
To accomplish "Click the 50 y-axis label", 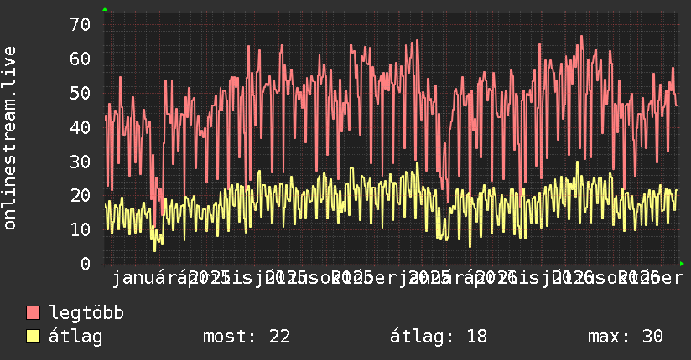I will pos(81,93).
